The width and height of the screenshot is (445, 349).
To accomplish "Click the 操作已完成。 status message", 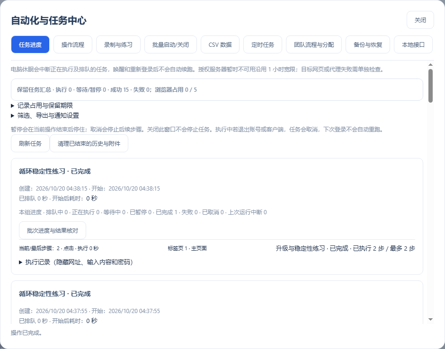I will point(27,333).
